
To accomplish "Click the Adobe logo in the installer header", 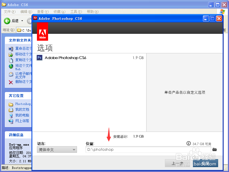I will click(x=42, y=31).
